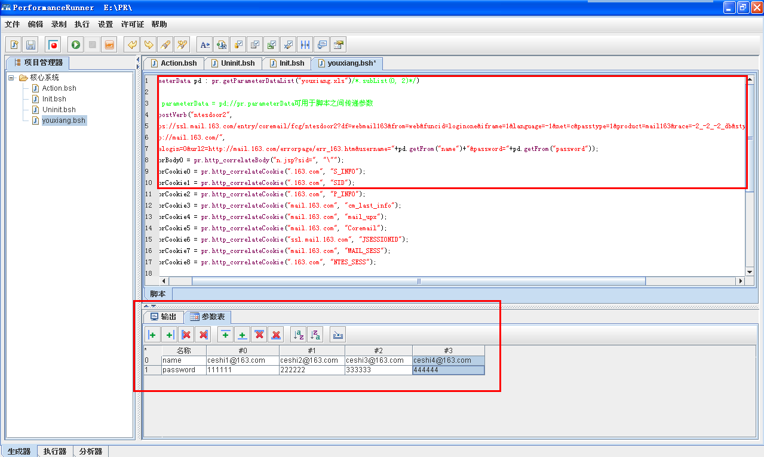Open the 录制 menu
This screenshot has height=457, width=764.
[x=59, y=24]
